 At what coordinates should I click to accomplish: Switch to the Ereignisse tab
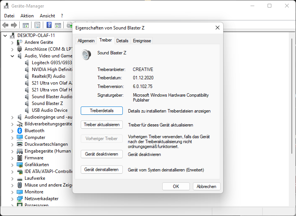[142, 41]
